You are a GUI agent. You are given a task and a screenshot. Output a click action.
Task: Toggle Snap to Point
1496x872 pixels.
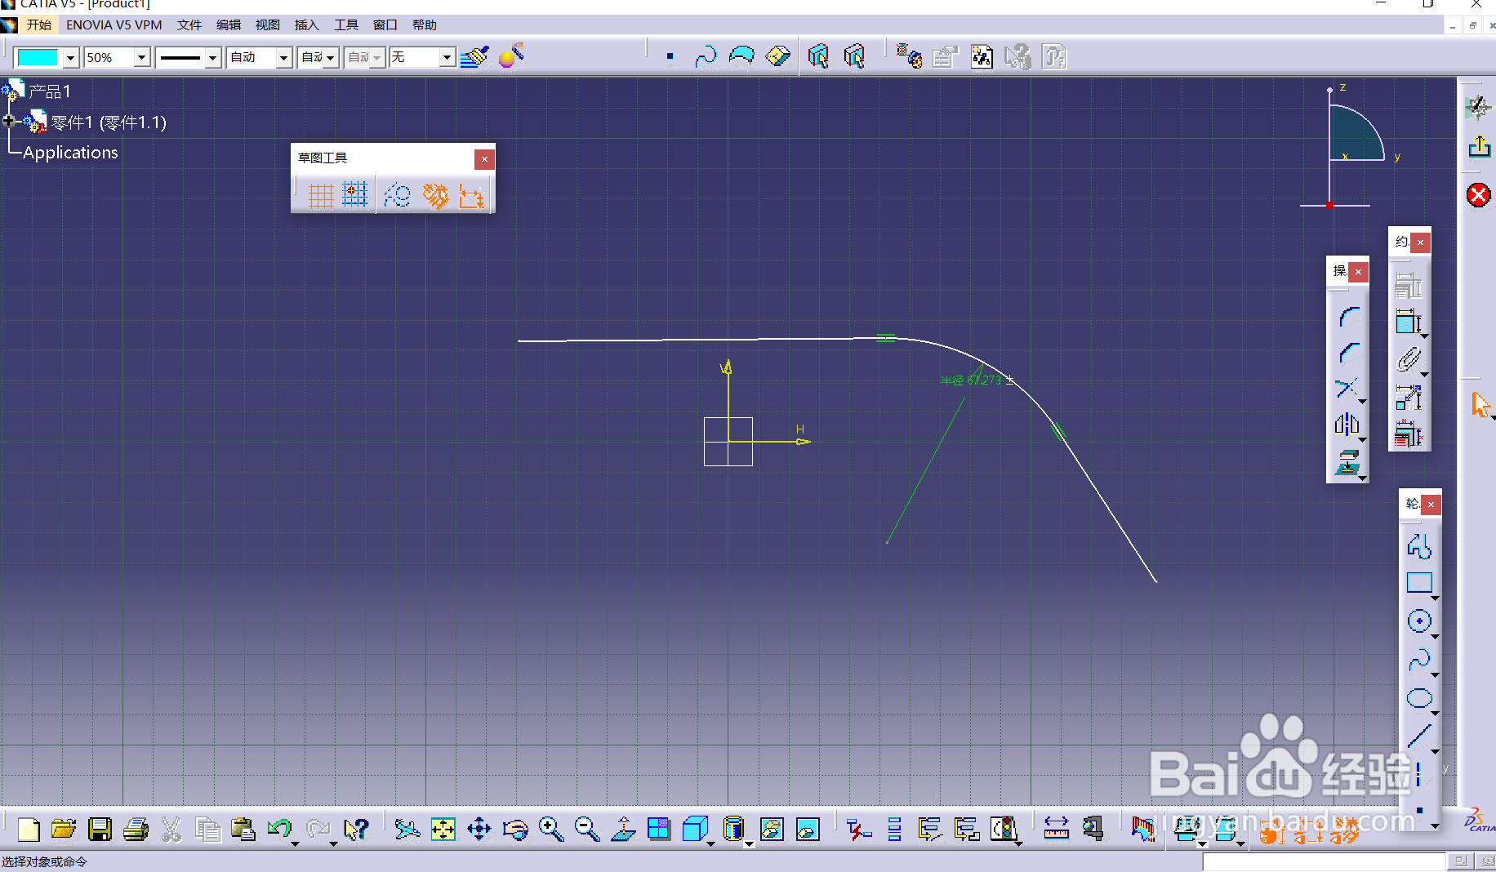click(354, 195)
